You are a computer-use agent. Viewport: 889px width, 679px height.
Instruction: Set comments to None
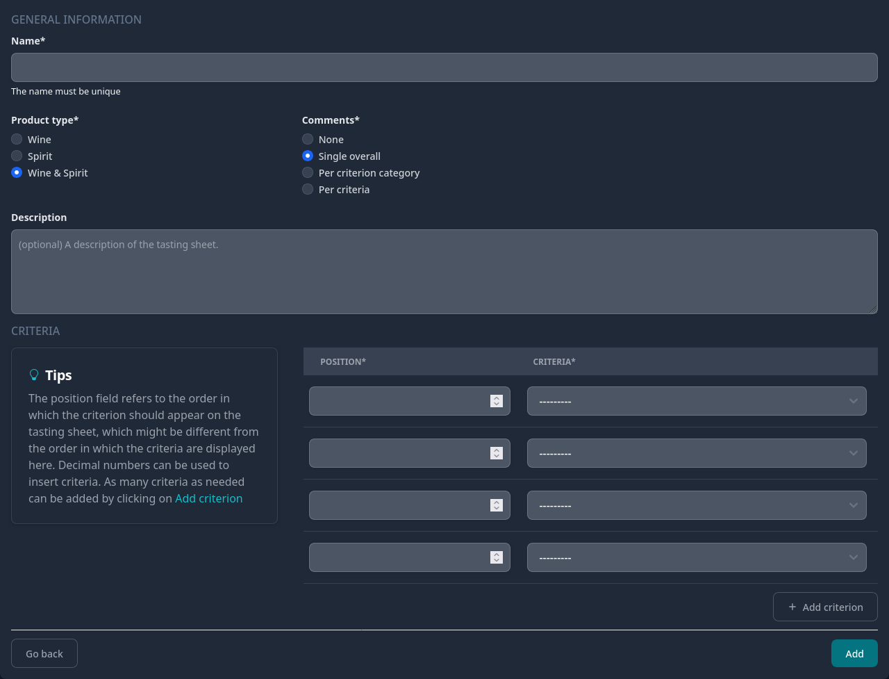308,139
